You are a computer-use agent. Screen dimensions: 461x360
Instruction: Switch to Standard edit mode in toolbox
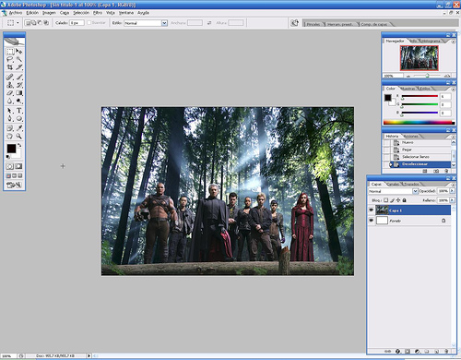pos(10,166)
